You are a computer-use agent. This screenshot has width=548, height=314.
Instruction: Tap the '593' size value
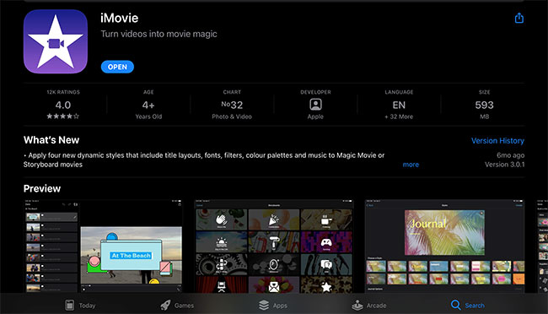click(485, 105)
